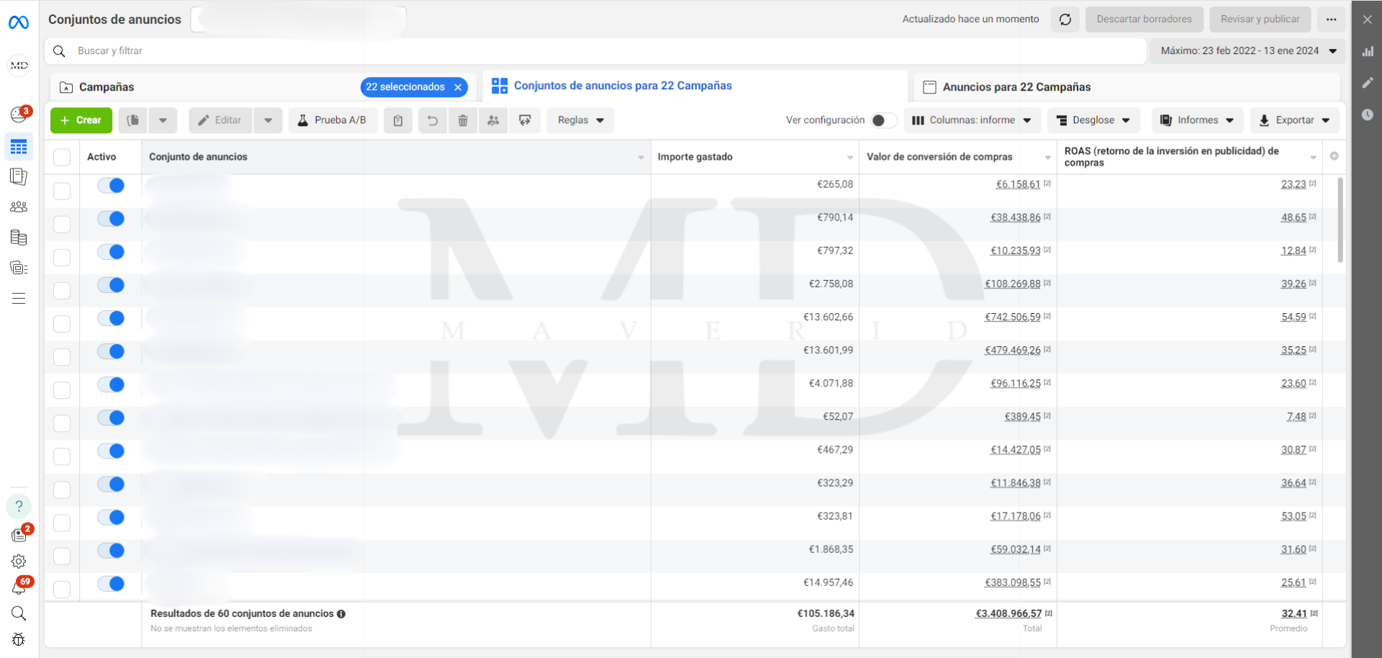This screenshot has height=658, width=1382.
Task: Click the trash delete icon in toolbar
Action: tap(463, 120)
